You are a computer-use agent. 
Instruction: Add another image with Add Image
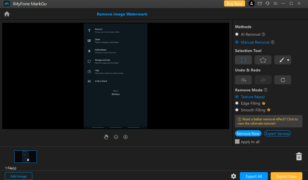(x=19, y=176)
